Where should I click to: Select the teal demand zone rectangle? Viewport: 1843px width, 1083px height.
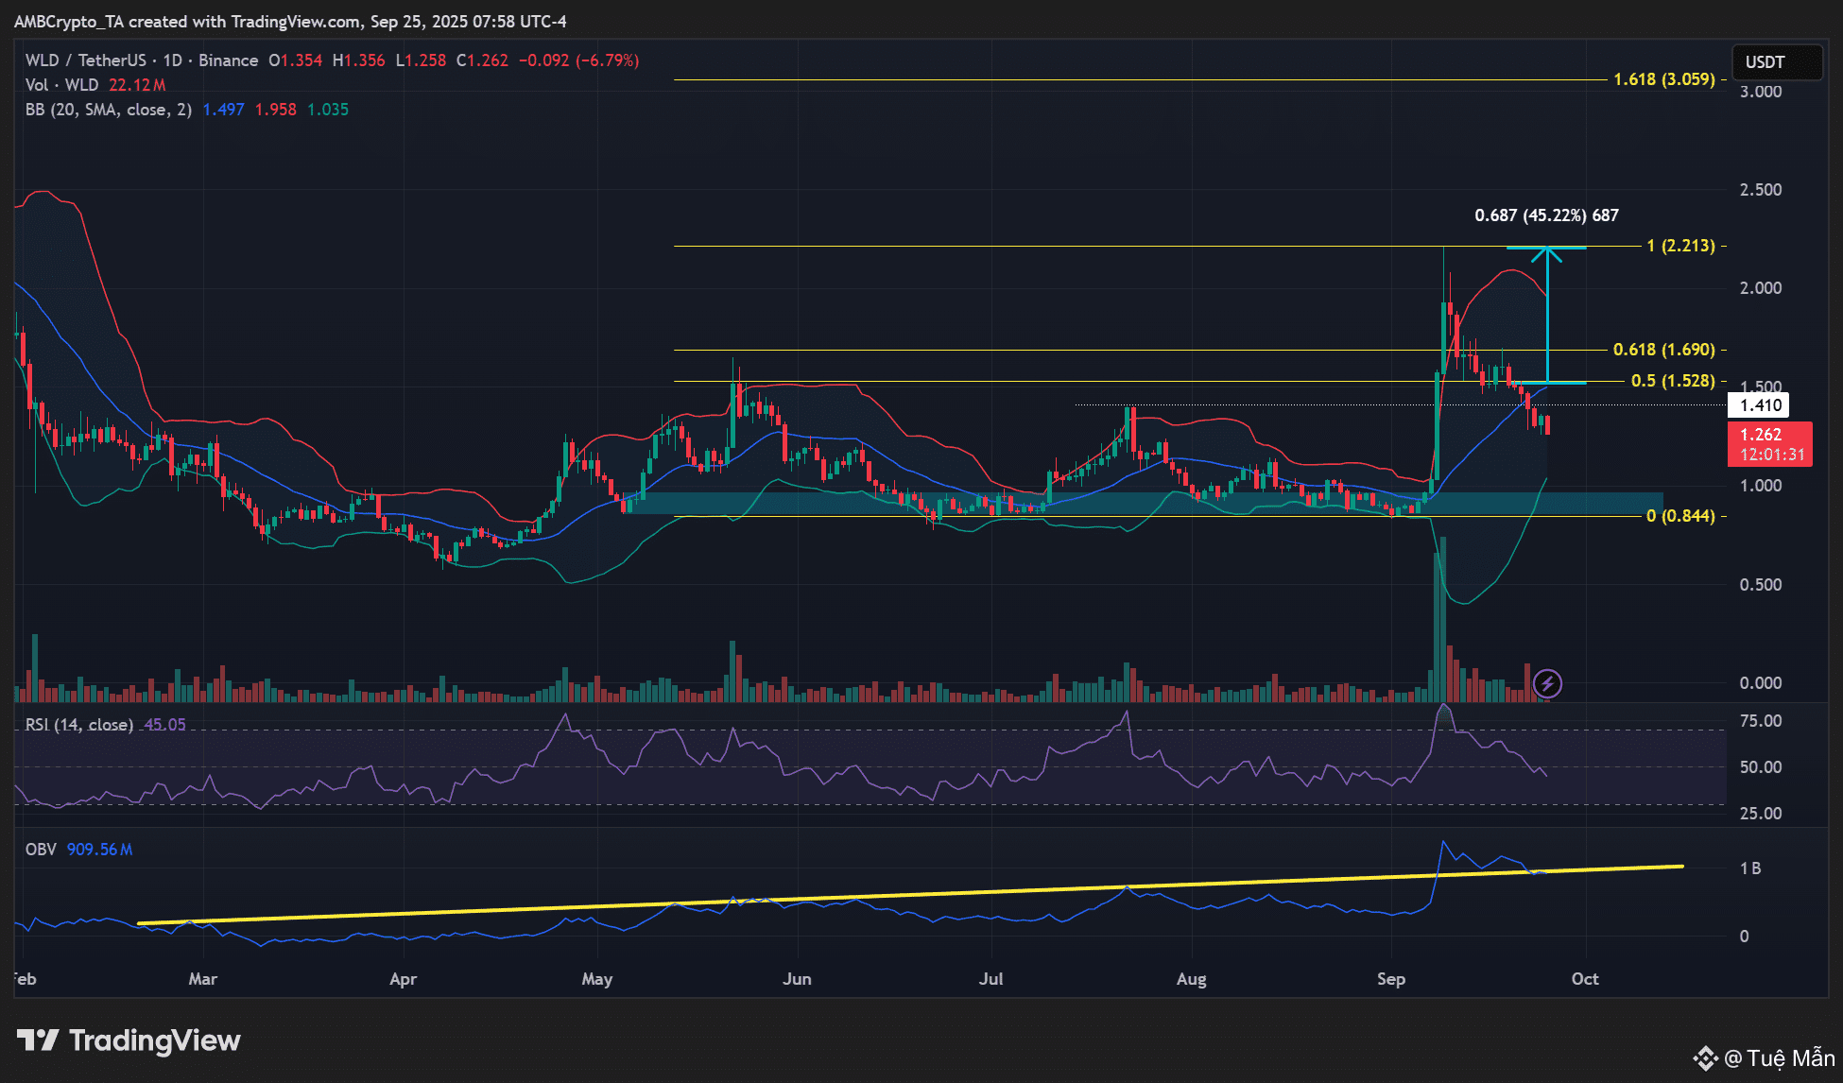[1144, 503]
